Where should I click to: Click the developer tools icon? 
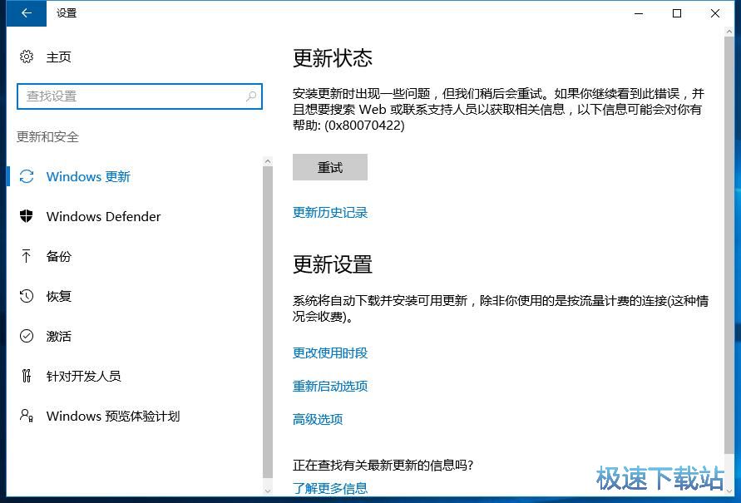[27, 376]
